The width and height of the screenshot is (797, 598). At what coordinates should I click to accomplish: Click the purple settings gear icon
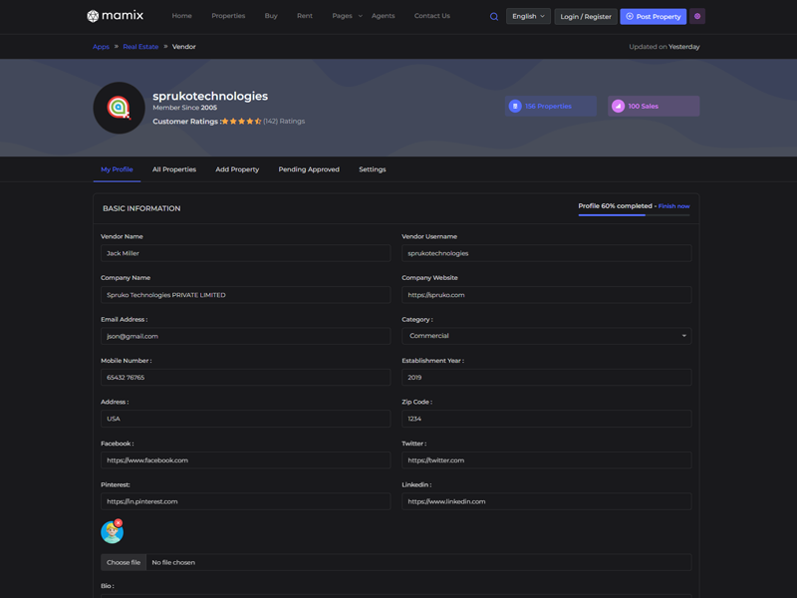point(697,16)
